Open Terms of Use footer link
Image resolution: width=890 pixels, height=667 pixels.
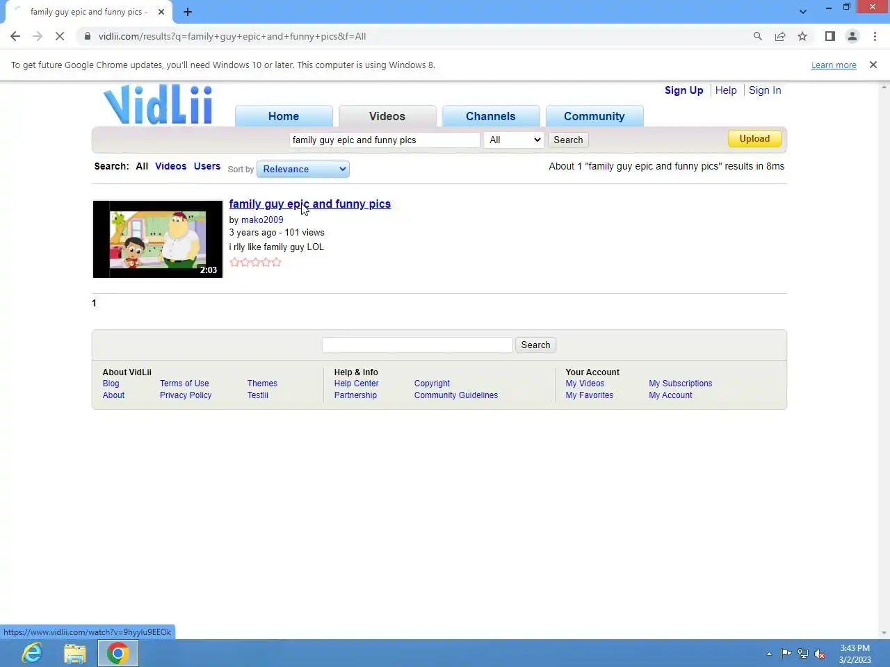click(184, 384)
